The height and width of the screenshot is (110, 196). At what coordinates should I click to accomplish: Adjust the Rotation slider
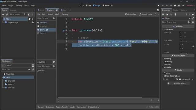187,42
